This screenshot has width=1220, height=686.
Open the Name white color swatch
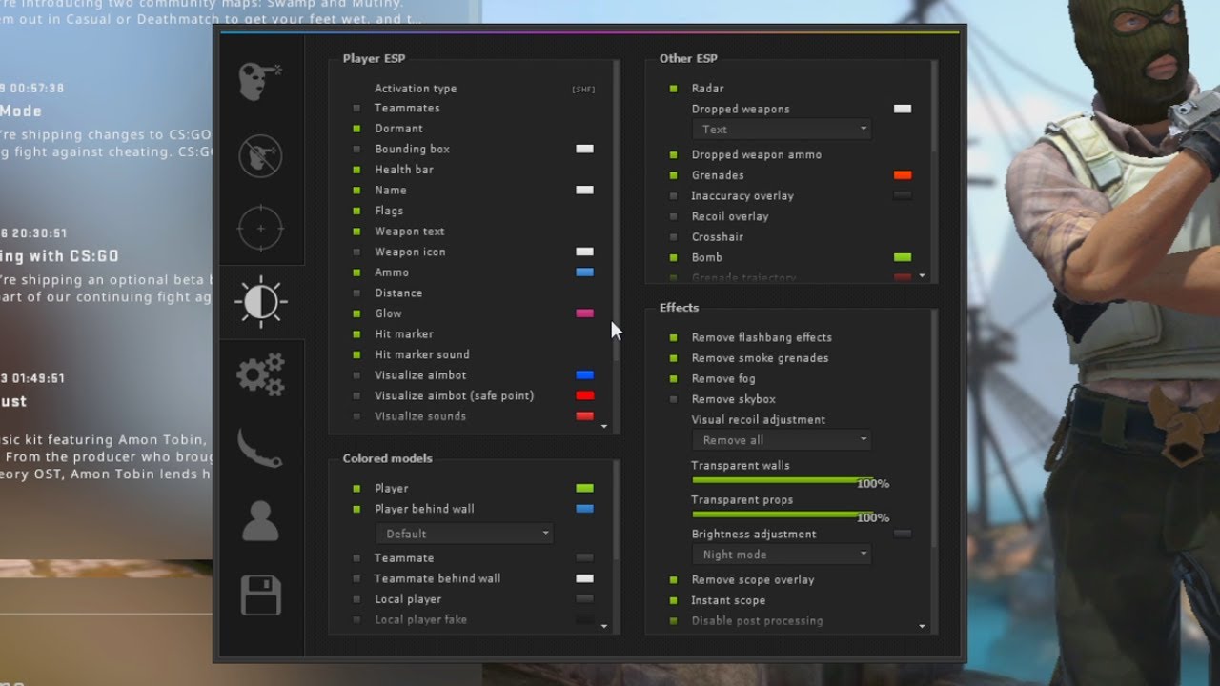point(585,191)
